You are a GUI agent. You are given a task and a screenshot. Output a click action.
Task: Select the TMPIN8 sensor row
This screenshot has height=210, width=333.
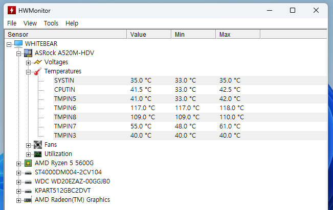pos(190,117)
